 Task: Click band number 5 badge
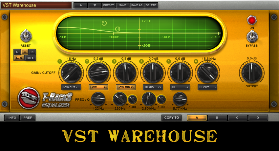[x=168, y=61]
